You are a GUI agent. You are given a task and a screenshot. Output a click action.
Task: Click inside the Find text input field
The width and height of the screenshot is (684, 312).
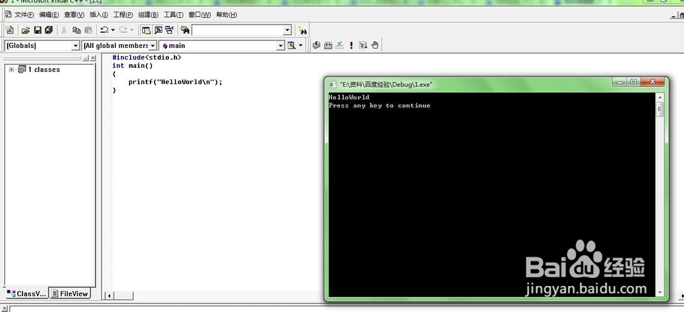coord(237,30)
